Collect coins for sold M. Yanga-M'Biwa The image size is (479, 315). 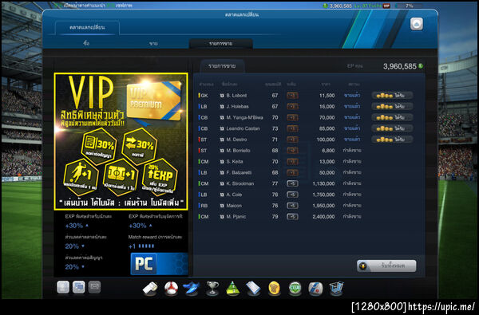coord(392,117)
